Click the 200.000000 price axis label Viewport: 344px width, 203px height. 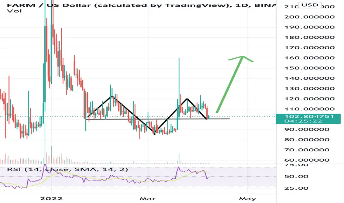310,17
